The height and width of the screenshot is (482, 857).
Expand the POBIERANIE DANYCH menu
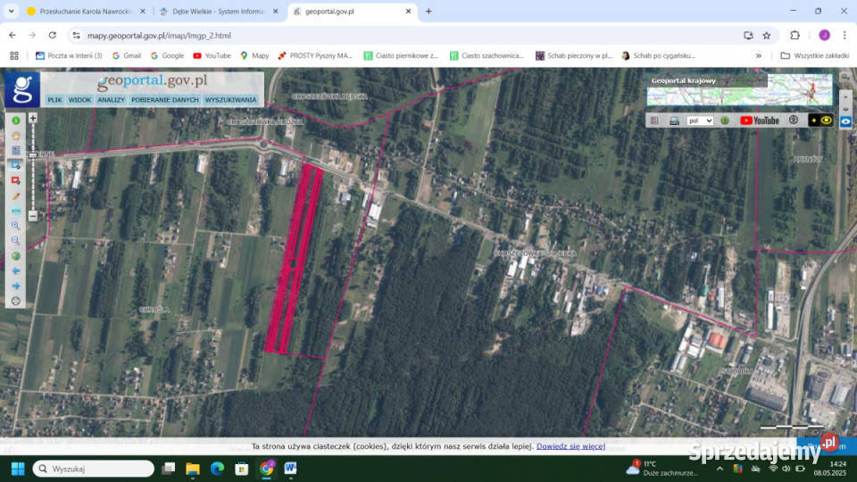pos(165,100)
